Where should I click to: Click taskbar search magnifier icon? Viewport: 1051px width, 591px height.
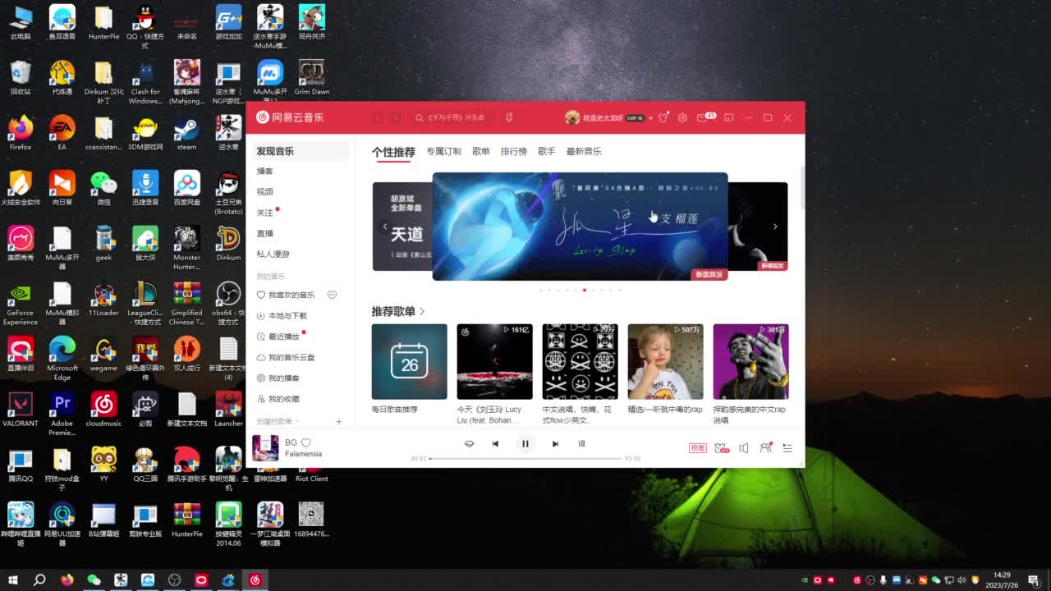(x=39, y=580)
